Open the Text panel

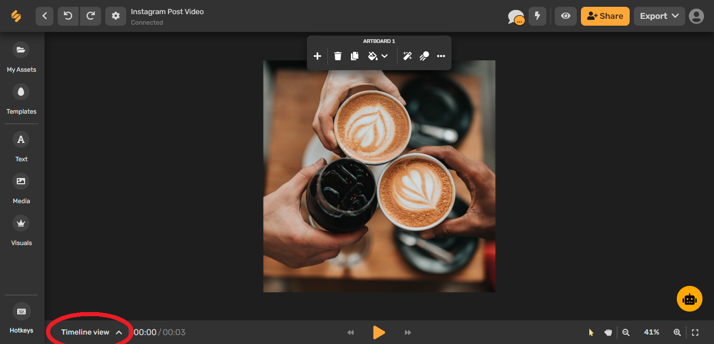(21, 147)
